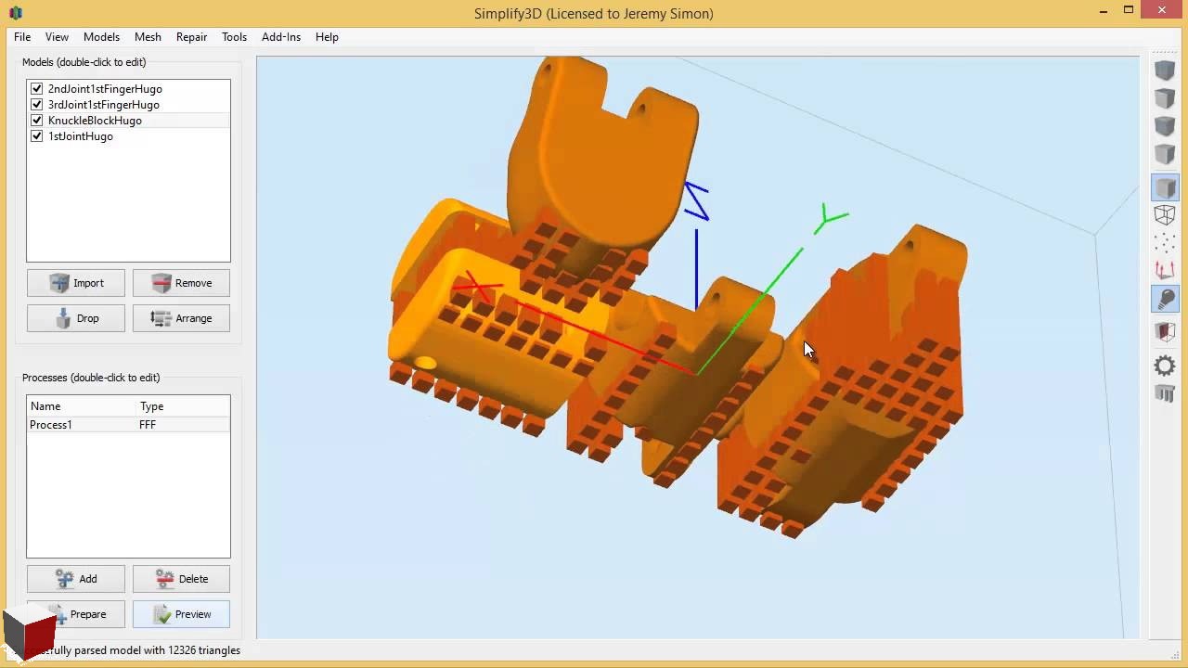
Task: Click the Import model button
Action: 76,283
